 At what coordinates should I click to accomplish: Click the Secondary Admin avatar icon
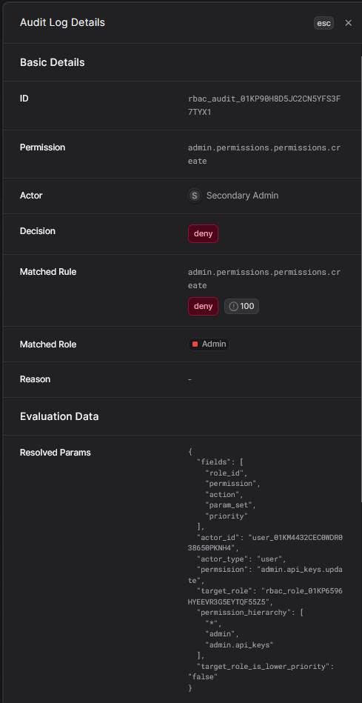[195, 196]
